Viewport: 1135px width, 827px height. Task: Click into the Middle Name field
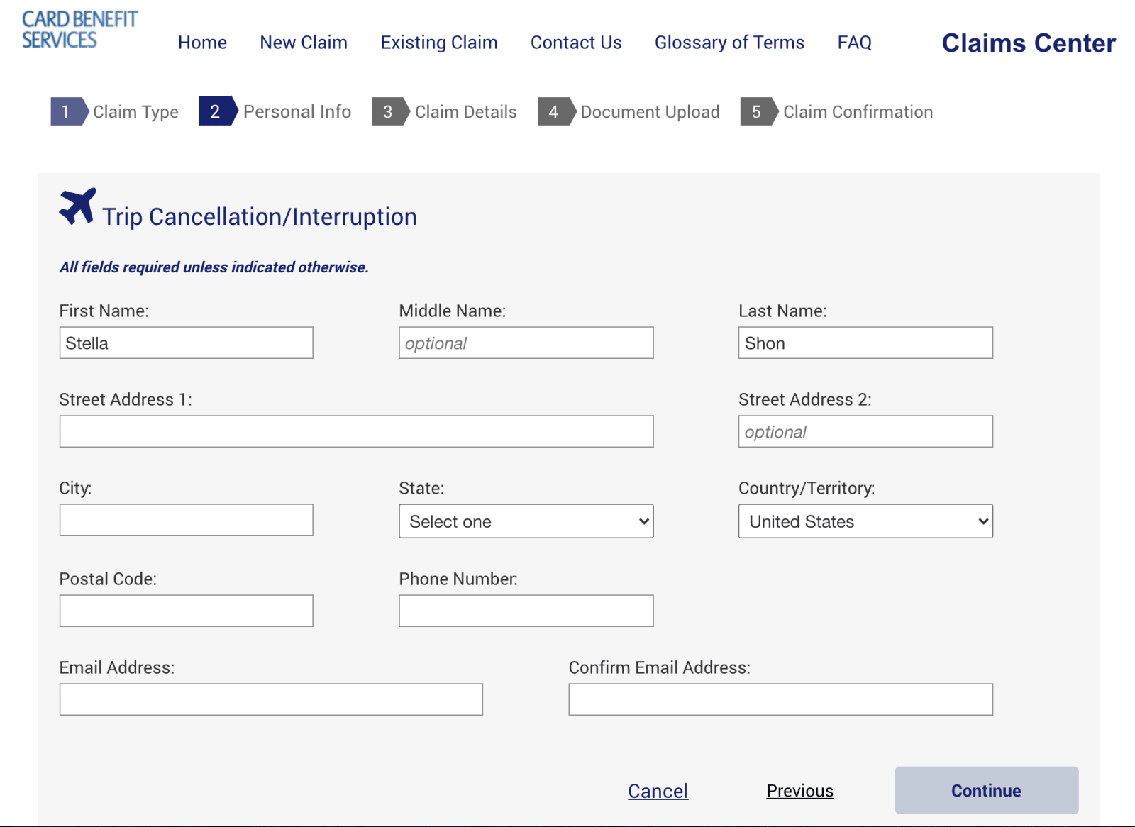point(526,343)
